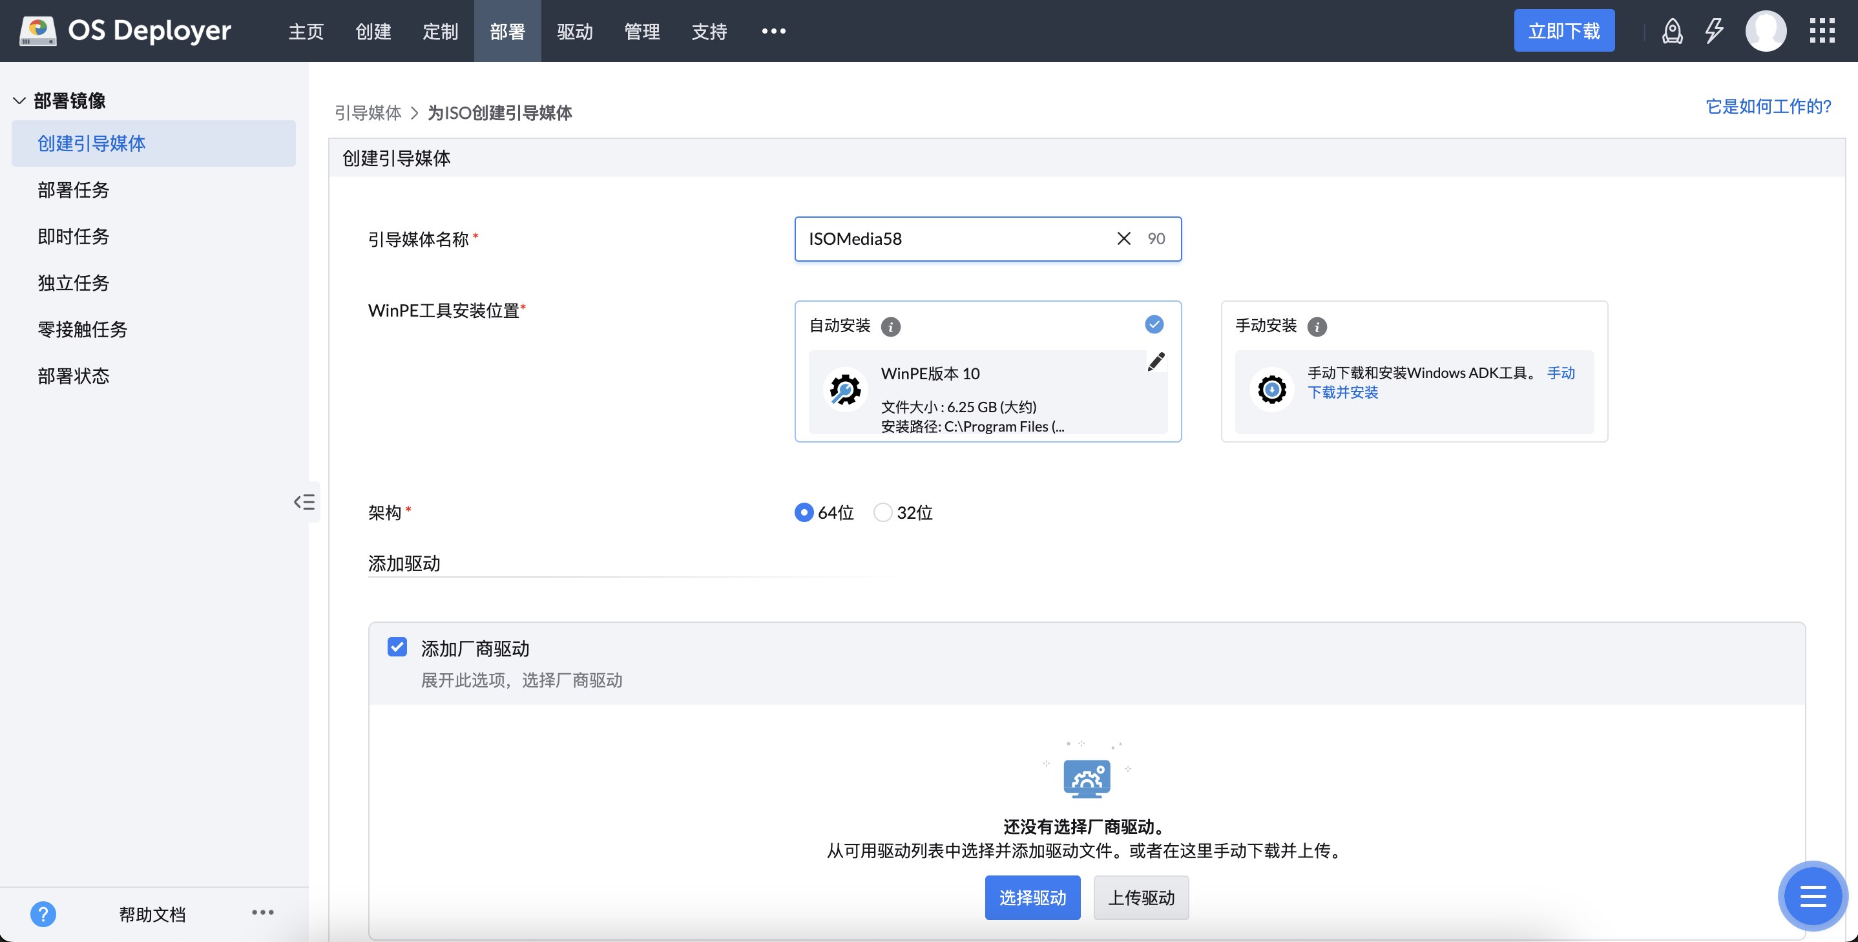
Task: Click info icon next to 自动安装
Action: pyautogui.click(x=891, y=327)
